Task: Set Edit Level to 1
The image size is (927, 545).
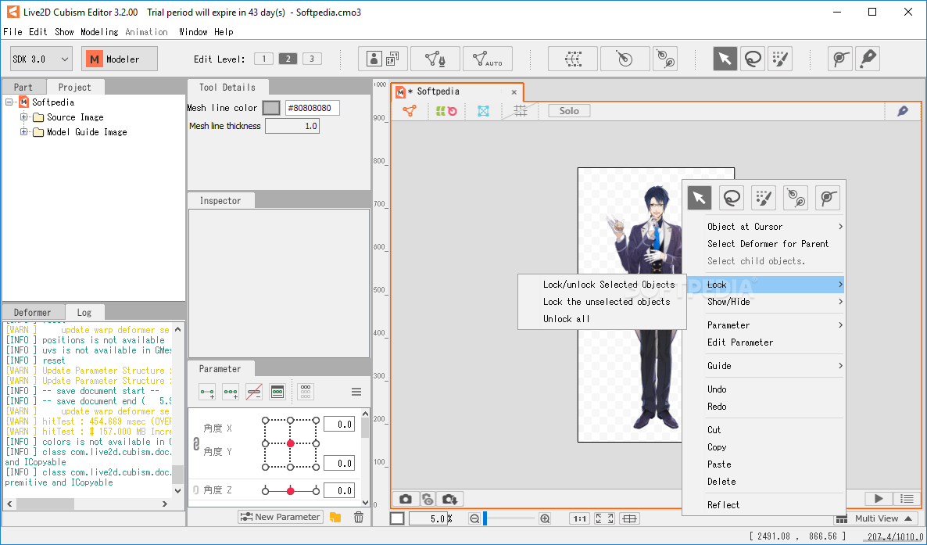Action: click(263, 59)
